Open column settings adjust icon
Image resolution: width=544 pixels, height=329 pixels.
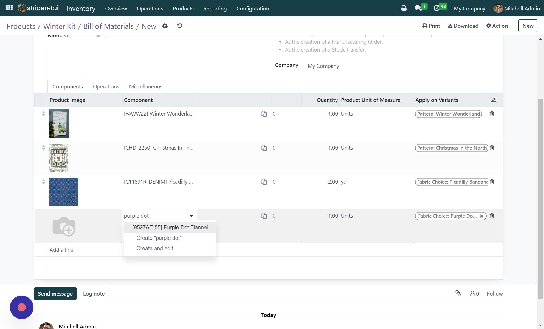coord(493,100)
